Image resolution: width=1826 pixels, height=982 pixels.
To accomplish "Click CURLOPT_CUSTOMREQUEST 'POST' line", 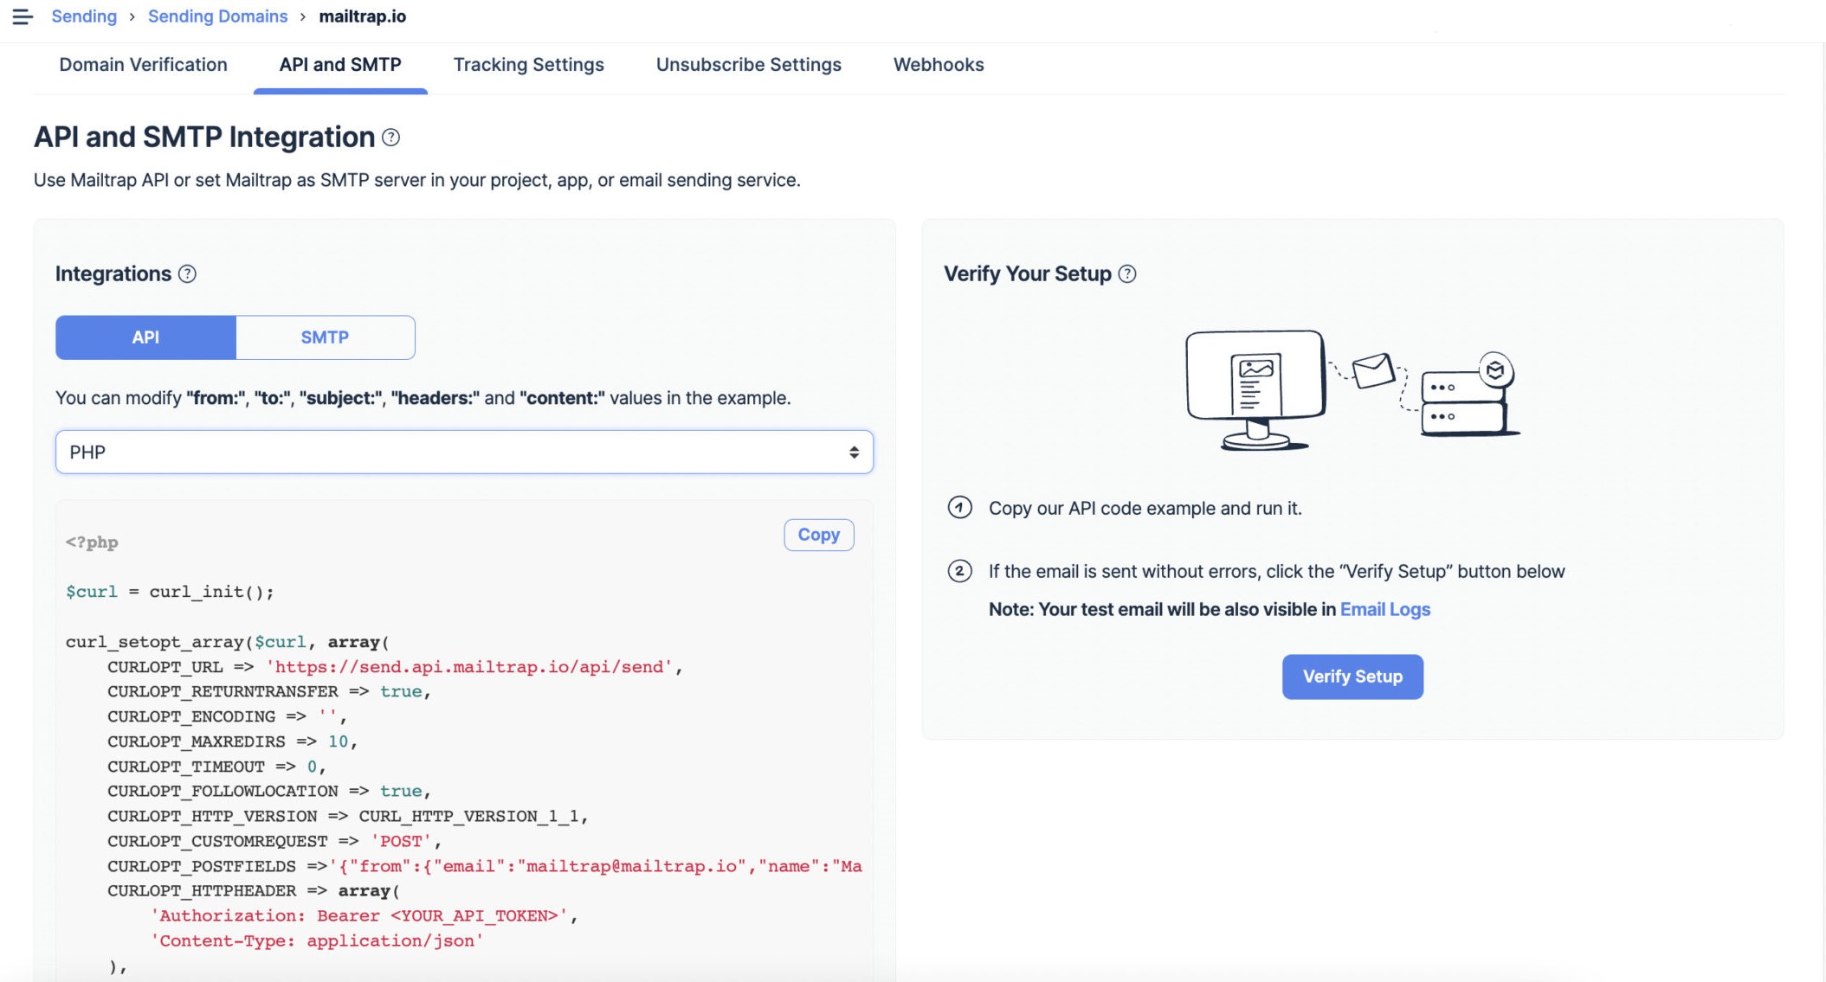I will (274, 841).
